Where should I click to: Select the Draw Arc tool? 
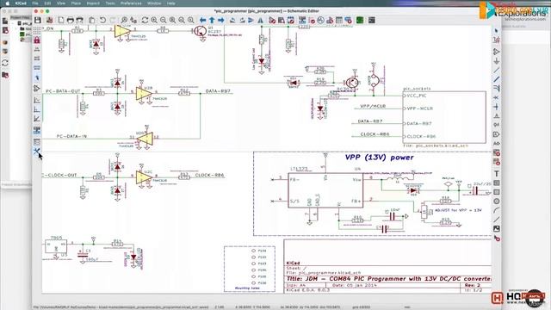[496, 210]
